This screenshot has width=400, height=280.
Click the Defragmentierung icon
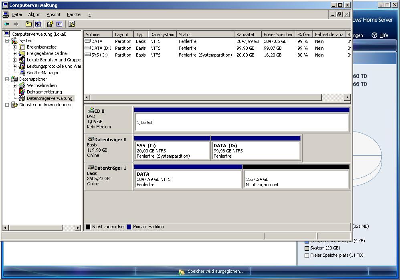[22, 92]
